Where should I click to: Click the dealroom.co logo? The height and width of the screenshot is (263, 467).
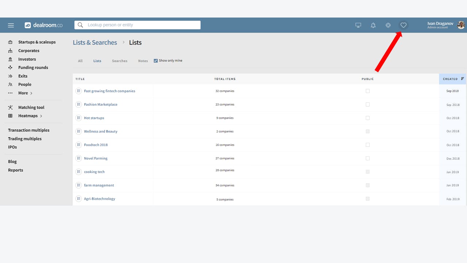pos(43,25)
